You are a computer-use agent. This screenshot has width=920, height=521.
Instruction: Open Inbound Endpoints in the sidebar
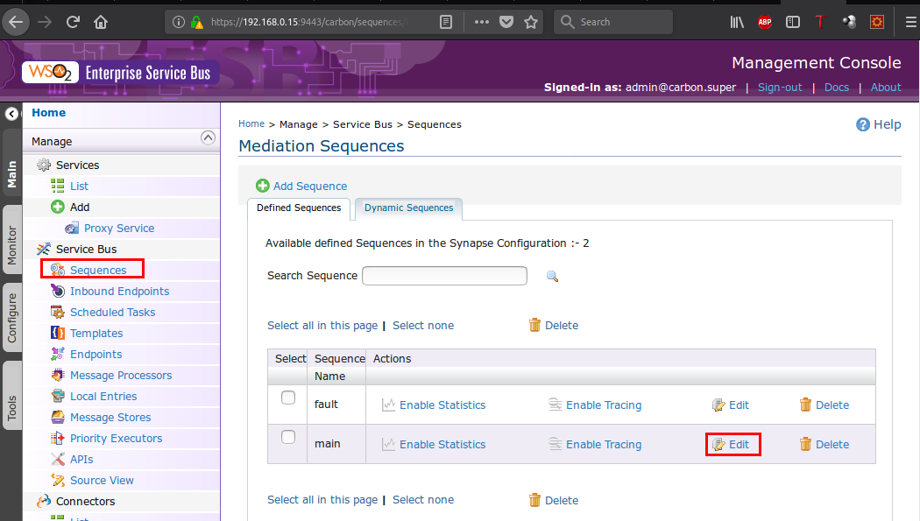click(x=119, y=292)
